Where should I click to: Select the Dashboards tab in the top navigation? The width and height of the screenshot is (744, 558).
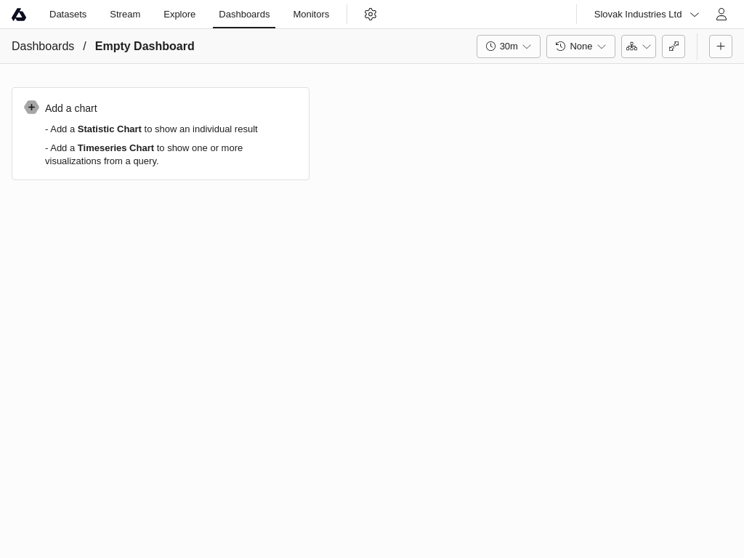coord(244,15)
